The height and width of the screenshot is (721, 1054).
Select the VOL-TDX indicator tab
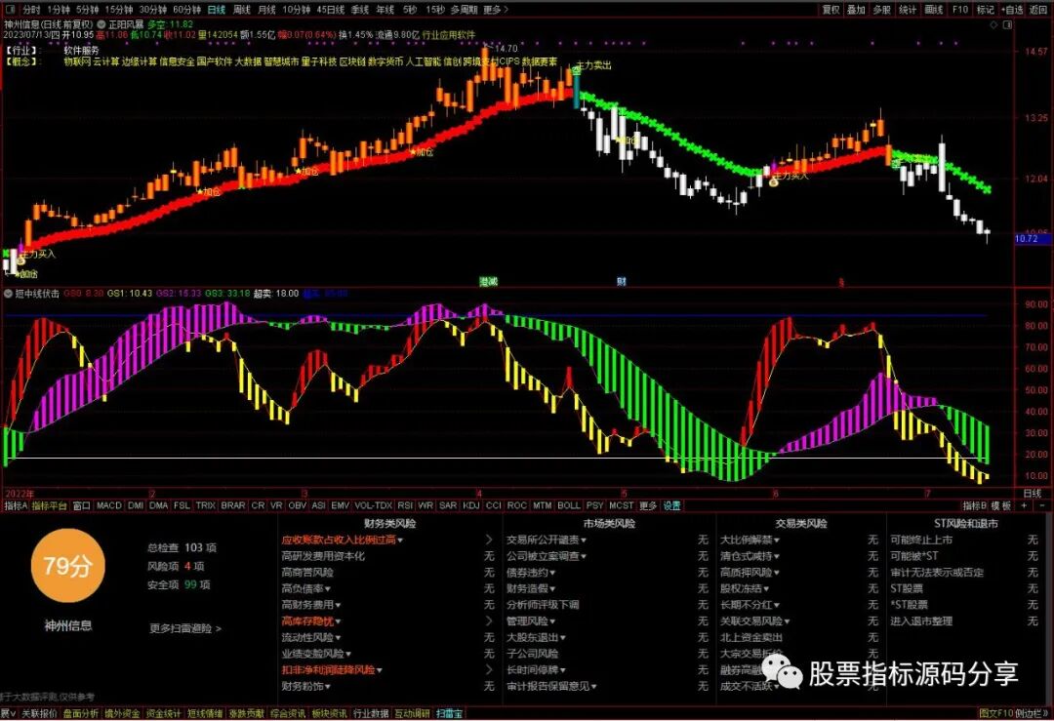(x=373, y=505)
